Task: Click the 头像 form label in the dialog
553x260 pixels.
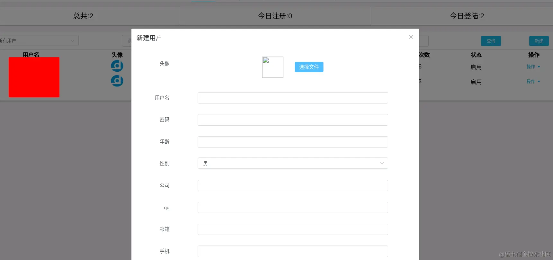Action: click(165, 64)
